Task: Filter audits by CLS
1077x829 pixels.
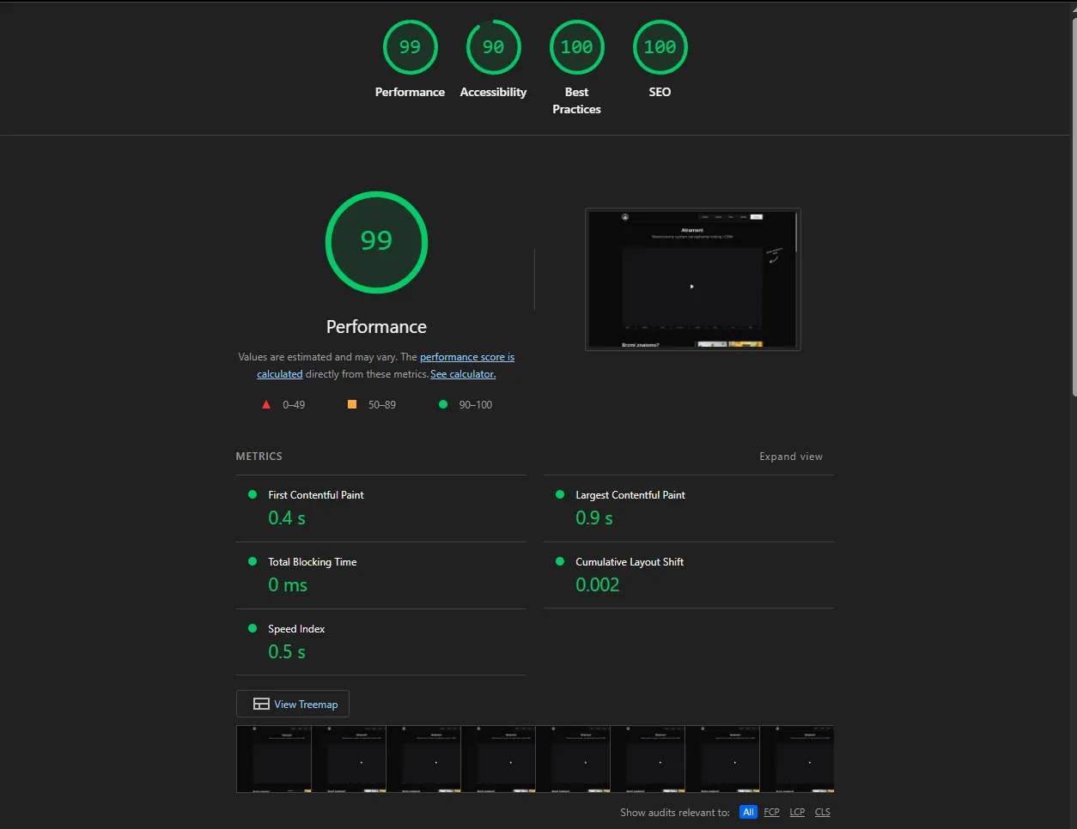Action: 823,812
